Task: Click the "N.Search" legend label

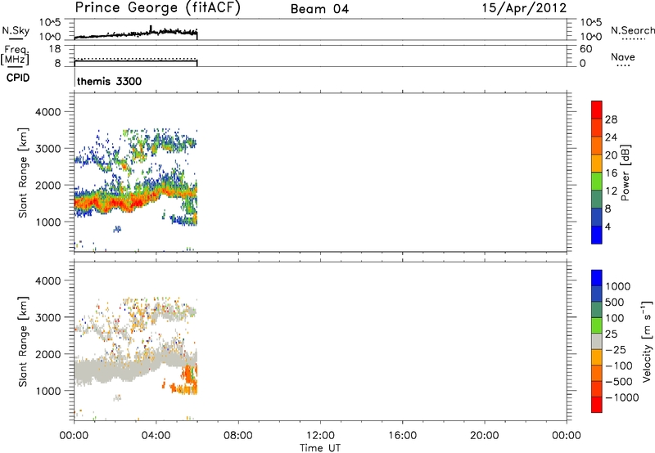Action: [633, 30]
